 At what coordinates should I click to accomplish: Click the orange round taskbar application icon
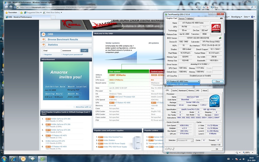23,159
